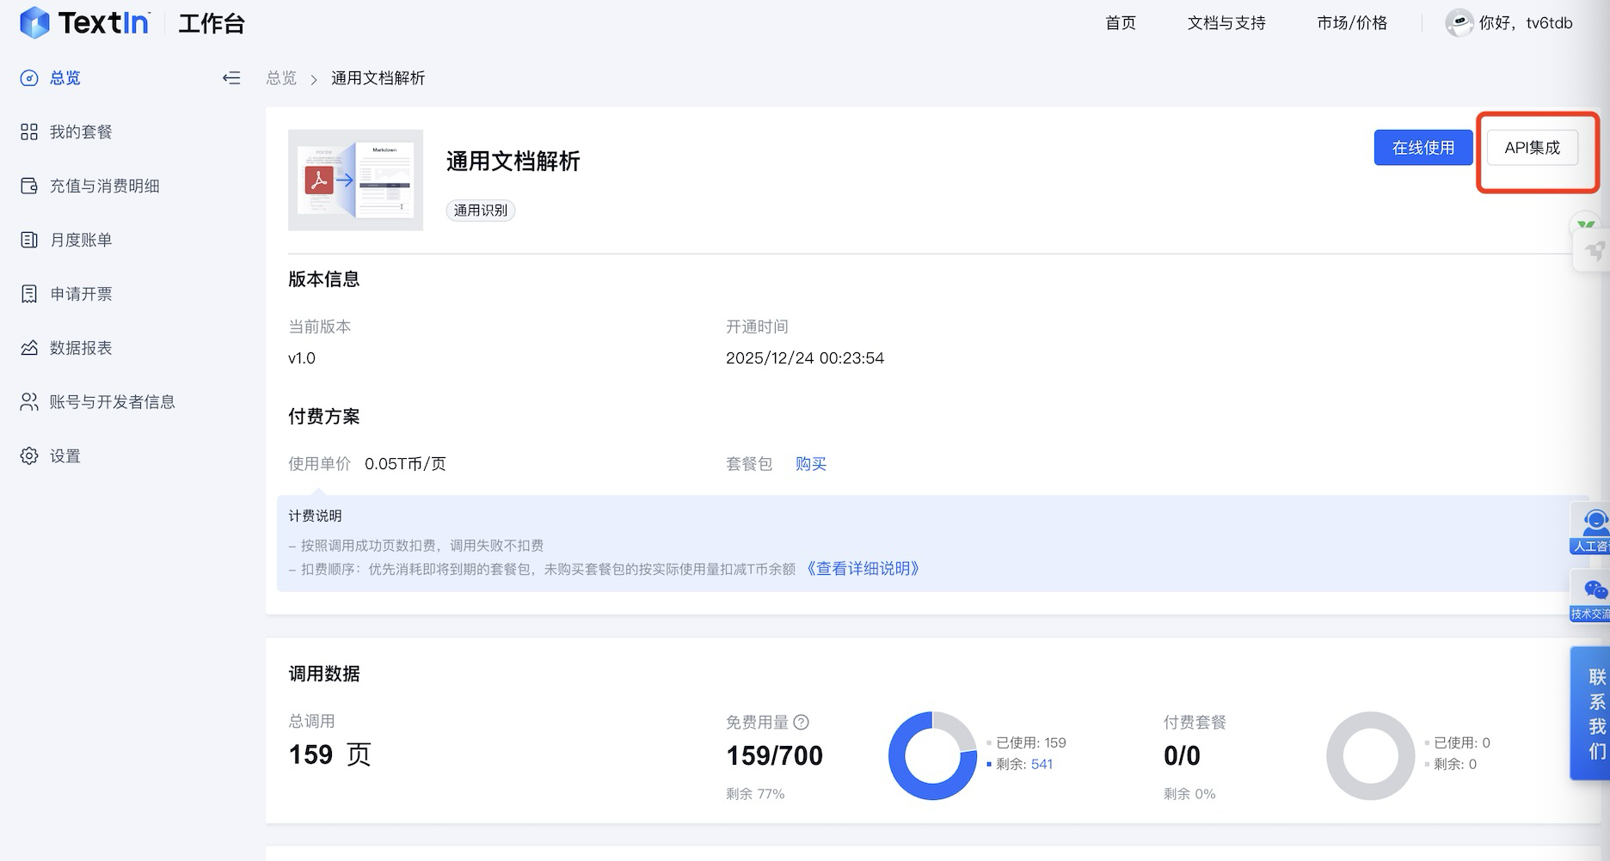1610x861 pixels.
Task: Click the 付费套餐 label
Action: [1195, 723]
